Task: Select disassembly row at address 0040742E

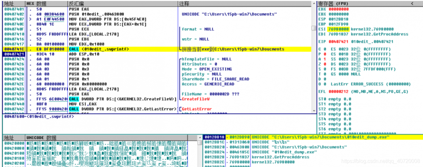Action: (x=157, y=84)
